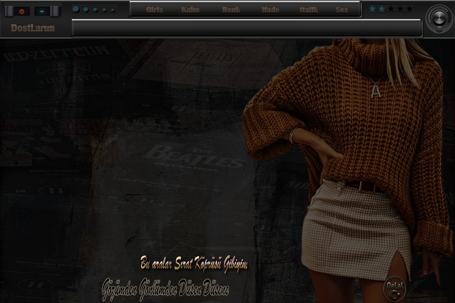This screenshot has height=303, width=455.
Task: Open the DostLarım friends list
Action: click(33, 28)
